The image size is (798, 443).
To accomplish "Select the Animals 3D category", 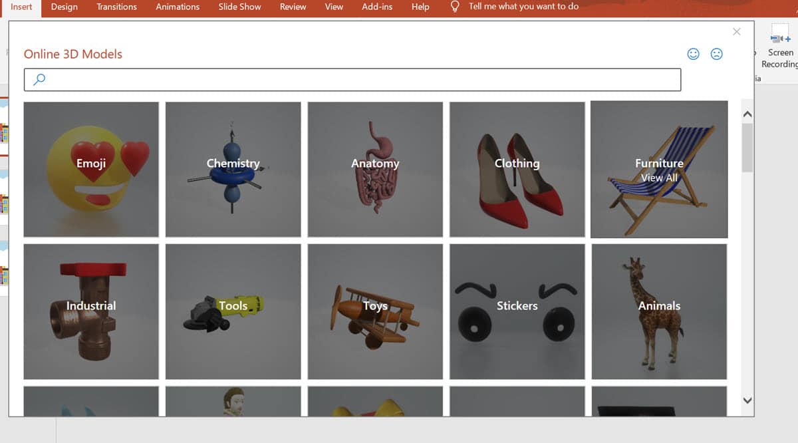I will 658,311.
